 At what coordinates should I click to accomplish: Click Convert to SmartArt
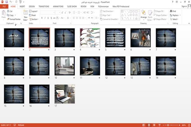tap(109, 19)
